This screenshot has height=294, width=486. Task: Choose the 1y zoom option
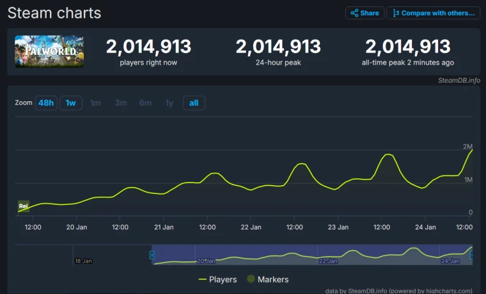tap(169, 103)
